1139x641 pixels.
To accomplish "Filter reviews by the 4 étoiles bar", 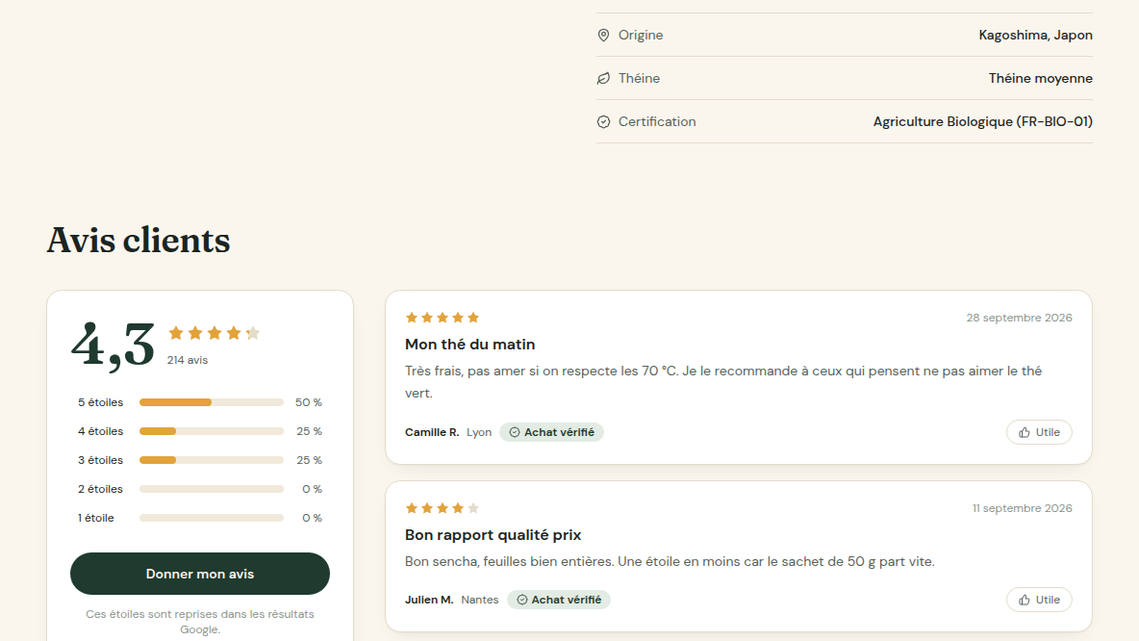I will pyautogui.click(x=212, y=431).
